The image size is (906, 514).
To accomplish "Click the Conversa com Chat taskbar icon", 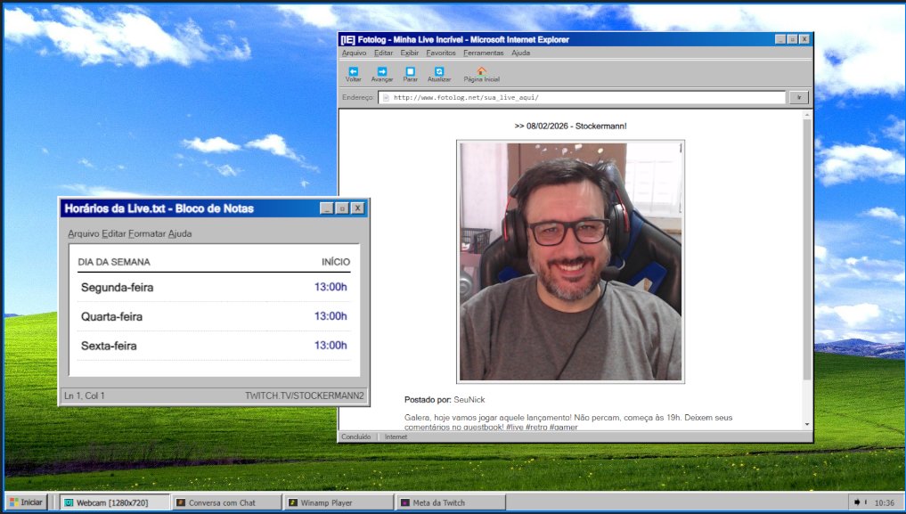I will (181, 502).
